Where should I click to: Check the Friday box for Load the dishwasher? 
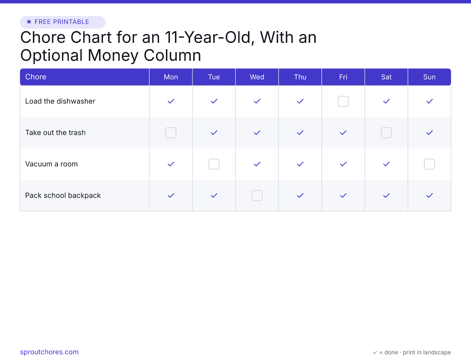(343, 101)
